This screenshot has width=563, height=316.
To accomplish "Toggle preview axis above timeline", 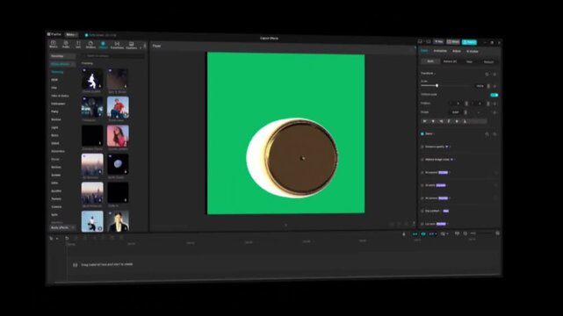I will coord(443,233).
